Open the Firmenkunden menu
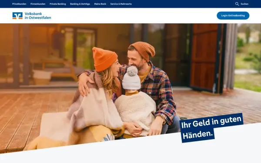The width and height of the screenshot is (261, 163). pos(38,4)
